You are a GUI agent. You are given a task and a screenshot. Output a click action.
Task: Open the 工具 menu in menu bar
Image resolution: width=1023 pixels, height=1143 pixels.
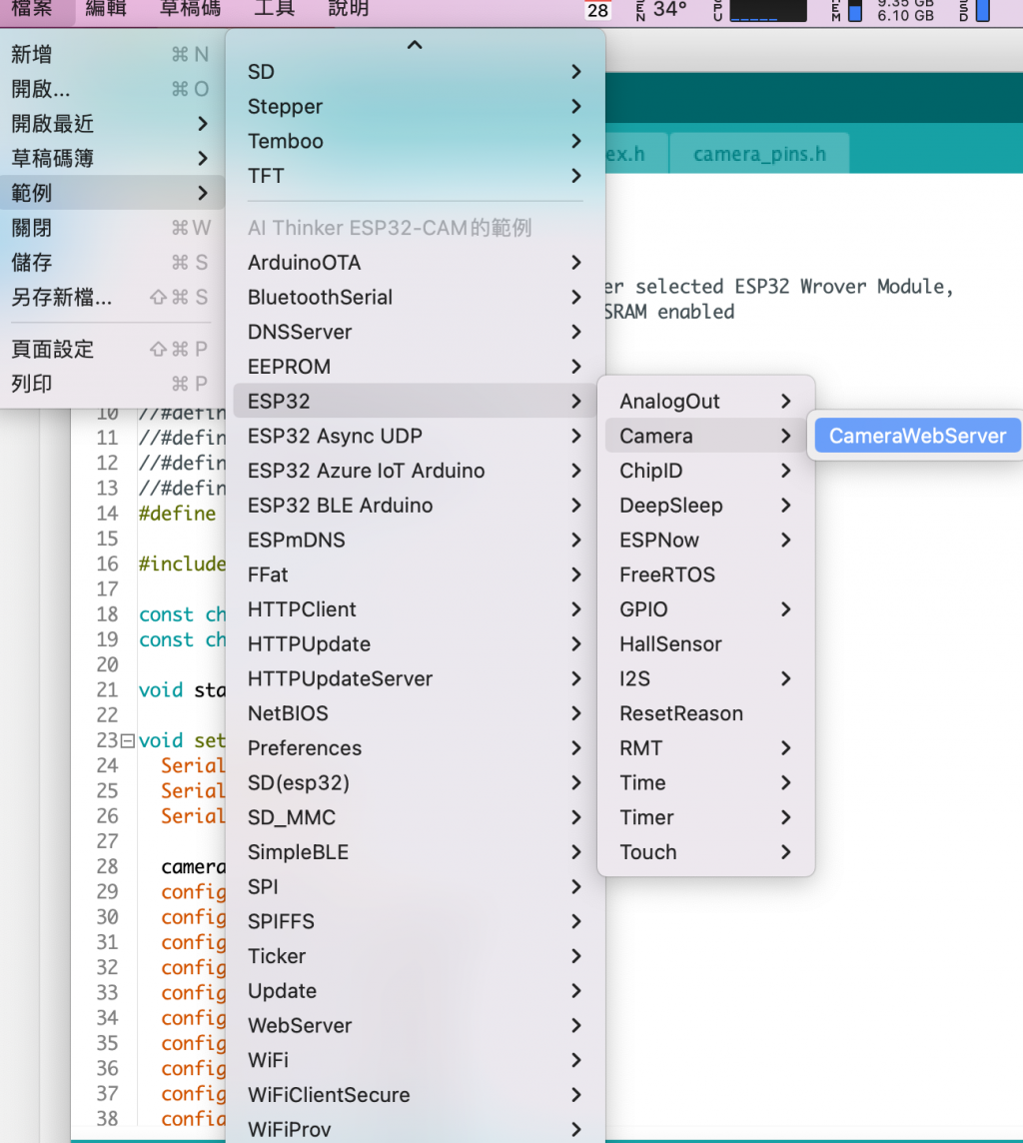pyautogui.click(x=275, y=9)
